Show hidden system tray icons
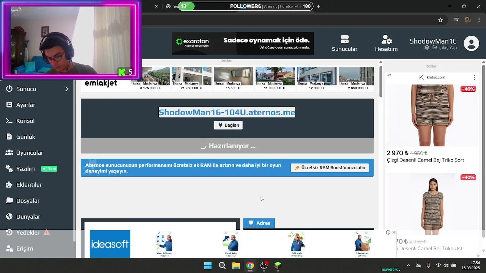Image resolution: width=486 pixels, height=273 pixels. pos(408,265)
